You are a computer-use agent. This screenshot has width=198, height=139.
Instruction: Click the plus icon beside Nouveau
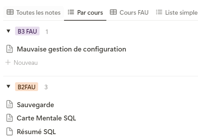click(8, 62)
